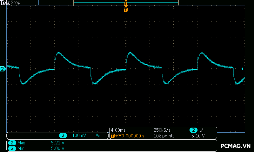Click the Max measurement value 5.21 V
The width and height of the screenshot is (254, 152).
(57, 143)
